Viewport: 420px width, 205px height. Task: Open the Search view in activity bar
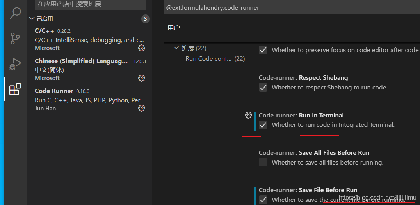tap(15, 13)
